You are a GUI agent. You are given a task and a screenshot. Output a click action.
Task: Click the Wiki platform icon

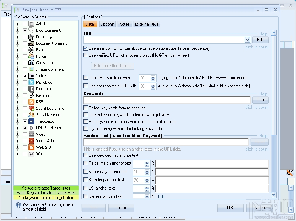click(31, 153)
